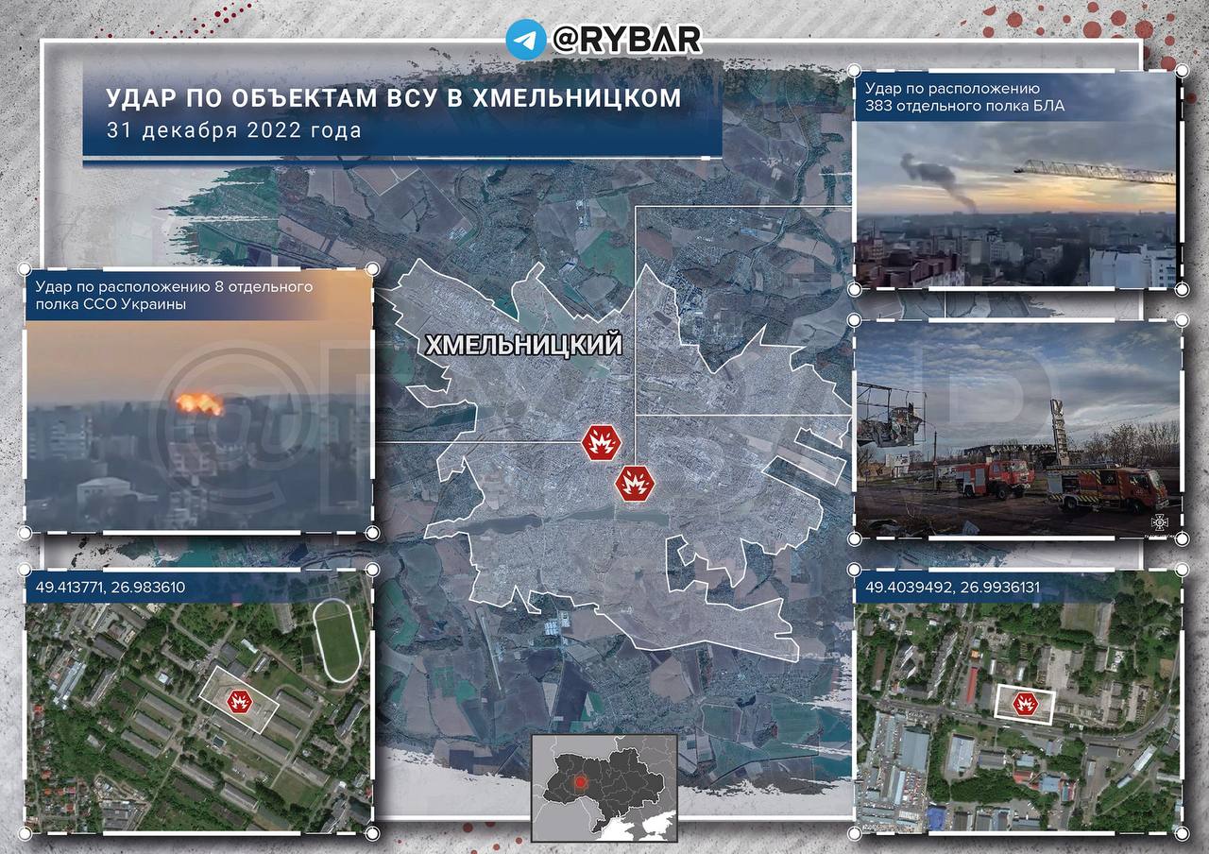
Task: Click the emblem watermark on fire trucks photo
Action: pyautogui.click(x=1159, y=521)
